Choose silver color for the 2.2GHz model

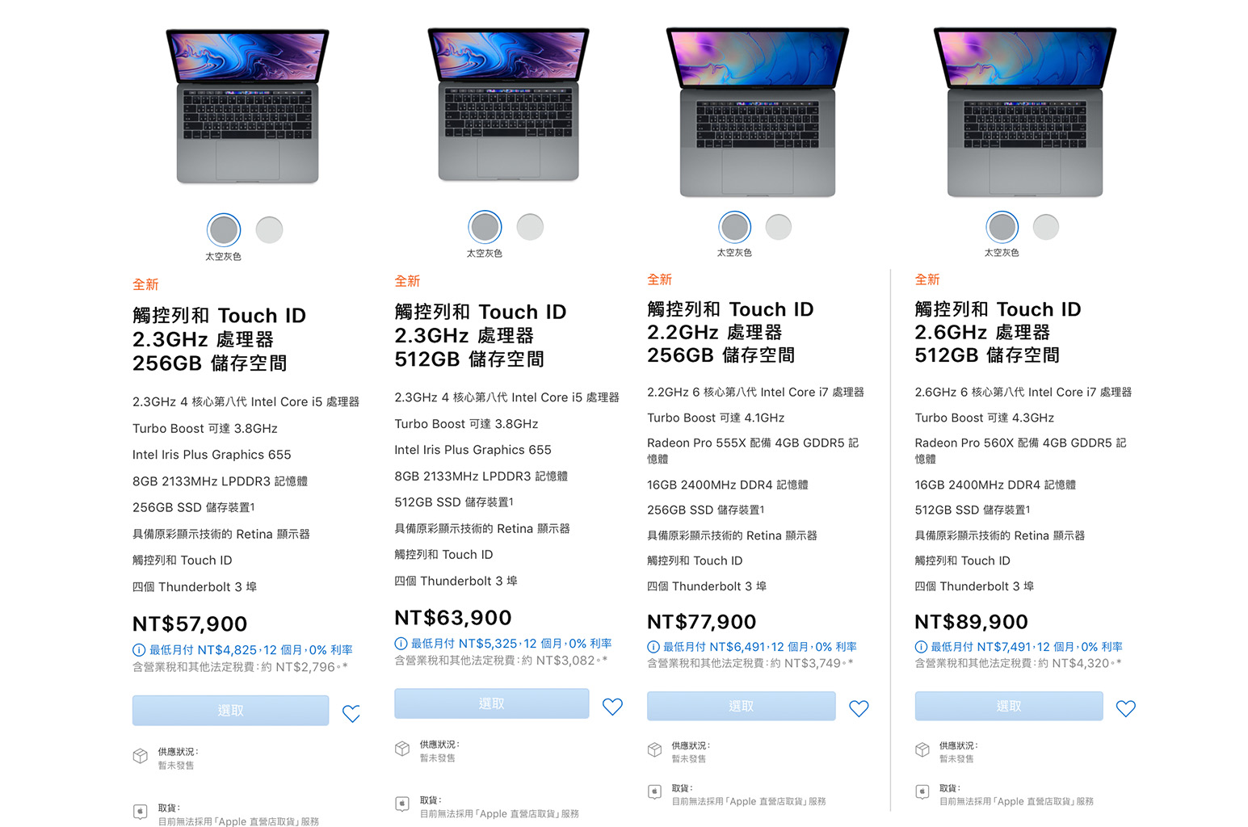tap(779, 227)
